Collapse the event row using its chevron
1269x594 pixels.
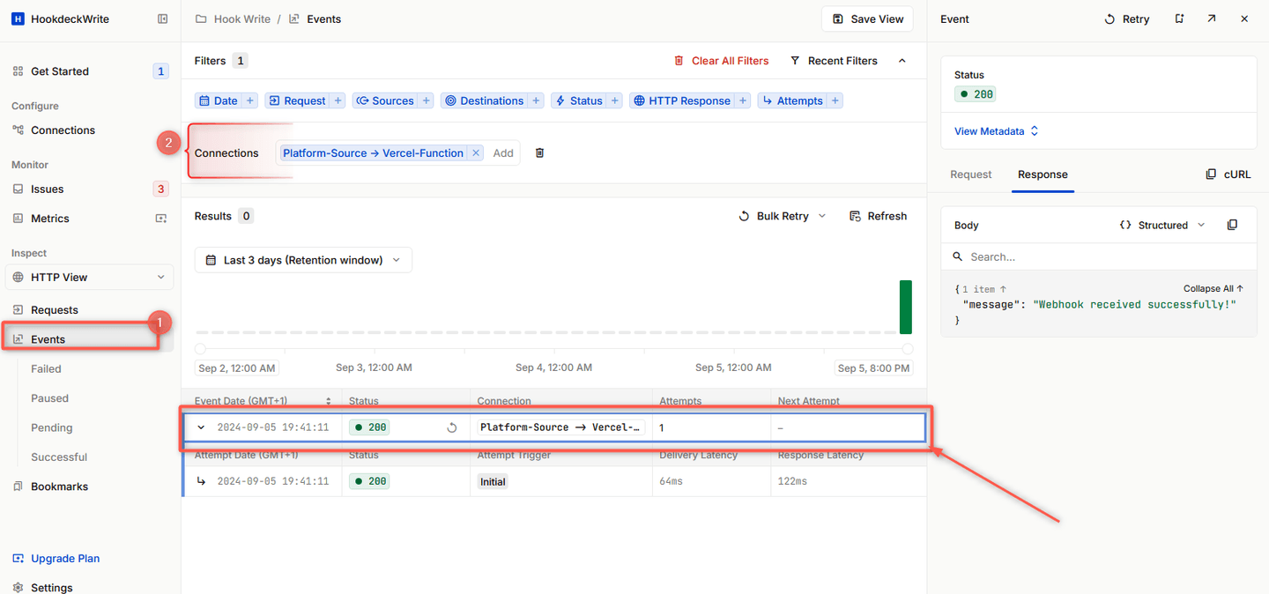pos(200,427)
